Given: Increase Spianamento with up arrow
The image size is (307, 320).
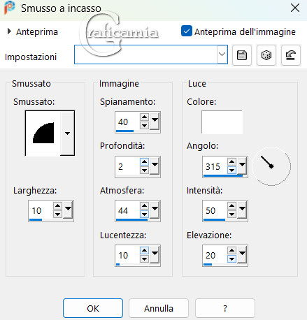Looking at the screenshot, I should [x=145, y=117].
